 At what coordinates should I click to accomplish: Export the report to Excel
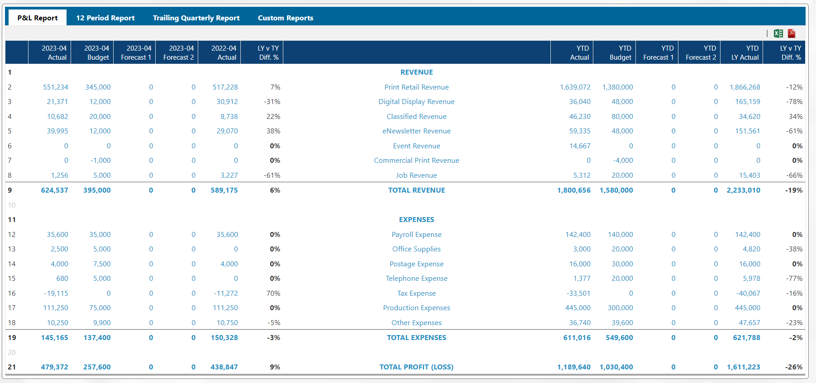[778, 33]
